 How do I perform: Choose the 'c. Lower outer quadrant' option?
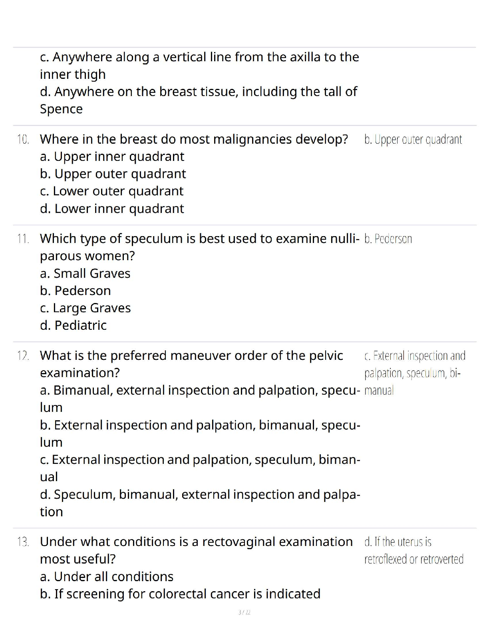pyautogui.click(x=112, y=191)
